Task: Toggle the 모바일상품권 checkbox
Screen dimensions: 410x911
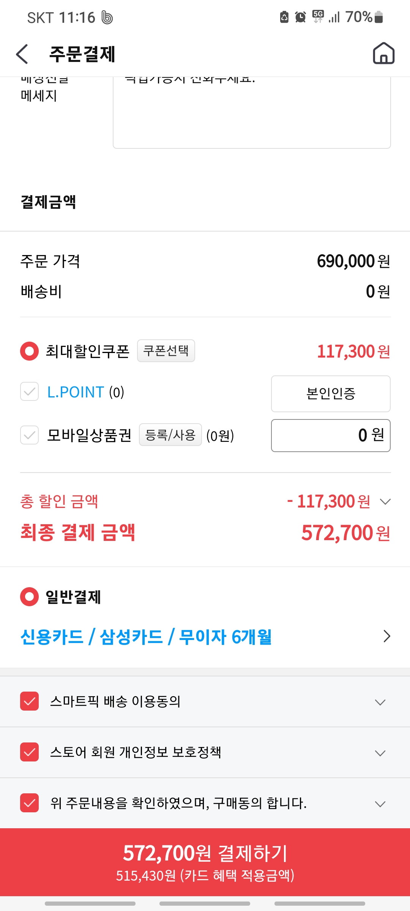Action: 30,435
